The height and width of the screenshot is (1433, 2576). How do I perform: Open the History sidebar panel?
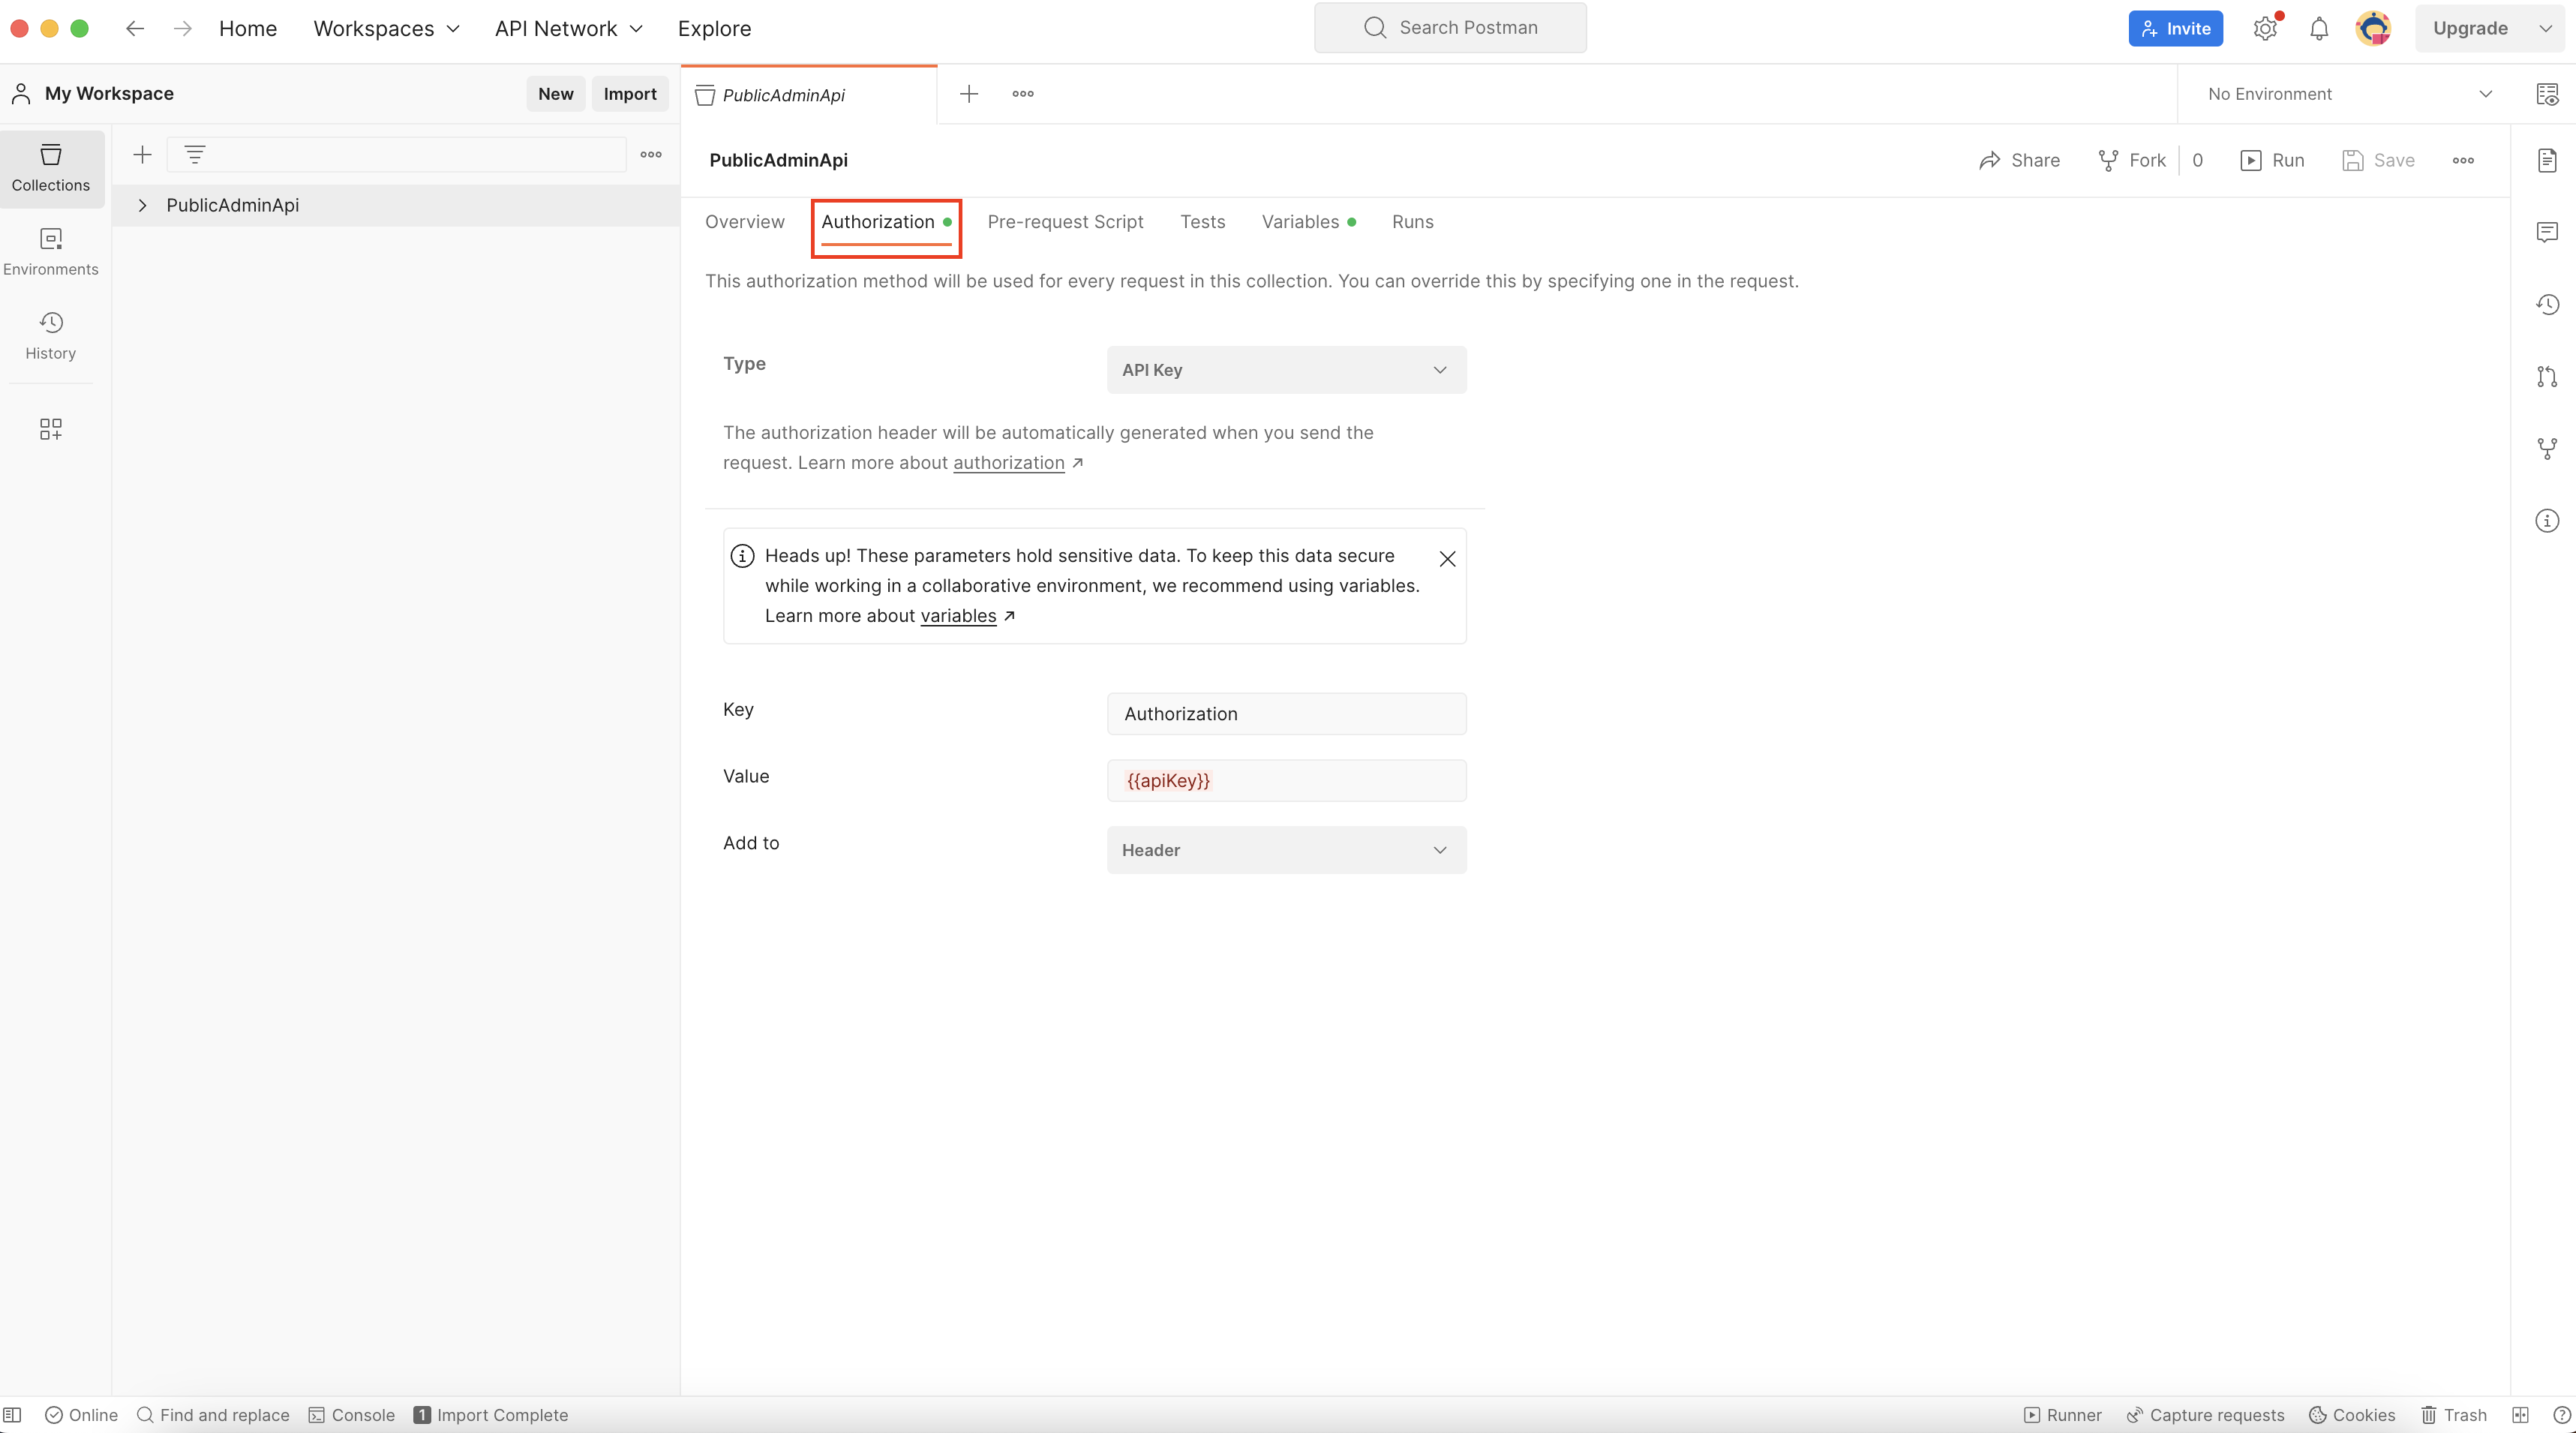[x=50, y=334]
